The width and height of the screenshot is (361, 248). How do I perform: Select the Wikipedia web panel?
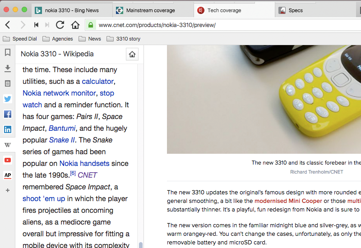click(x=8, y=145)
